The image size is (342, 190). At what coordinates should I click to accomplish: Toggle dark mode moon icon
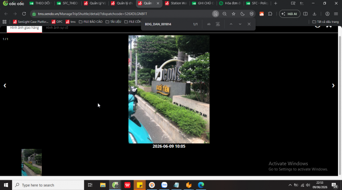coord(243,14)
